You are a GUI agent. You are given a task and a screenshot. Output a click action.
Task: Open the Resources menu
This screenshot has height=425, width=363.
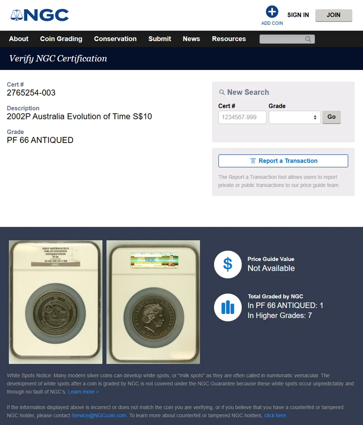(x=229, y=39)
